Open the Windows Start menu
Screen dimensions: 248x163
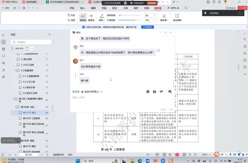[x=77, y=160]
